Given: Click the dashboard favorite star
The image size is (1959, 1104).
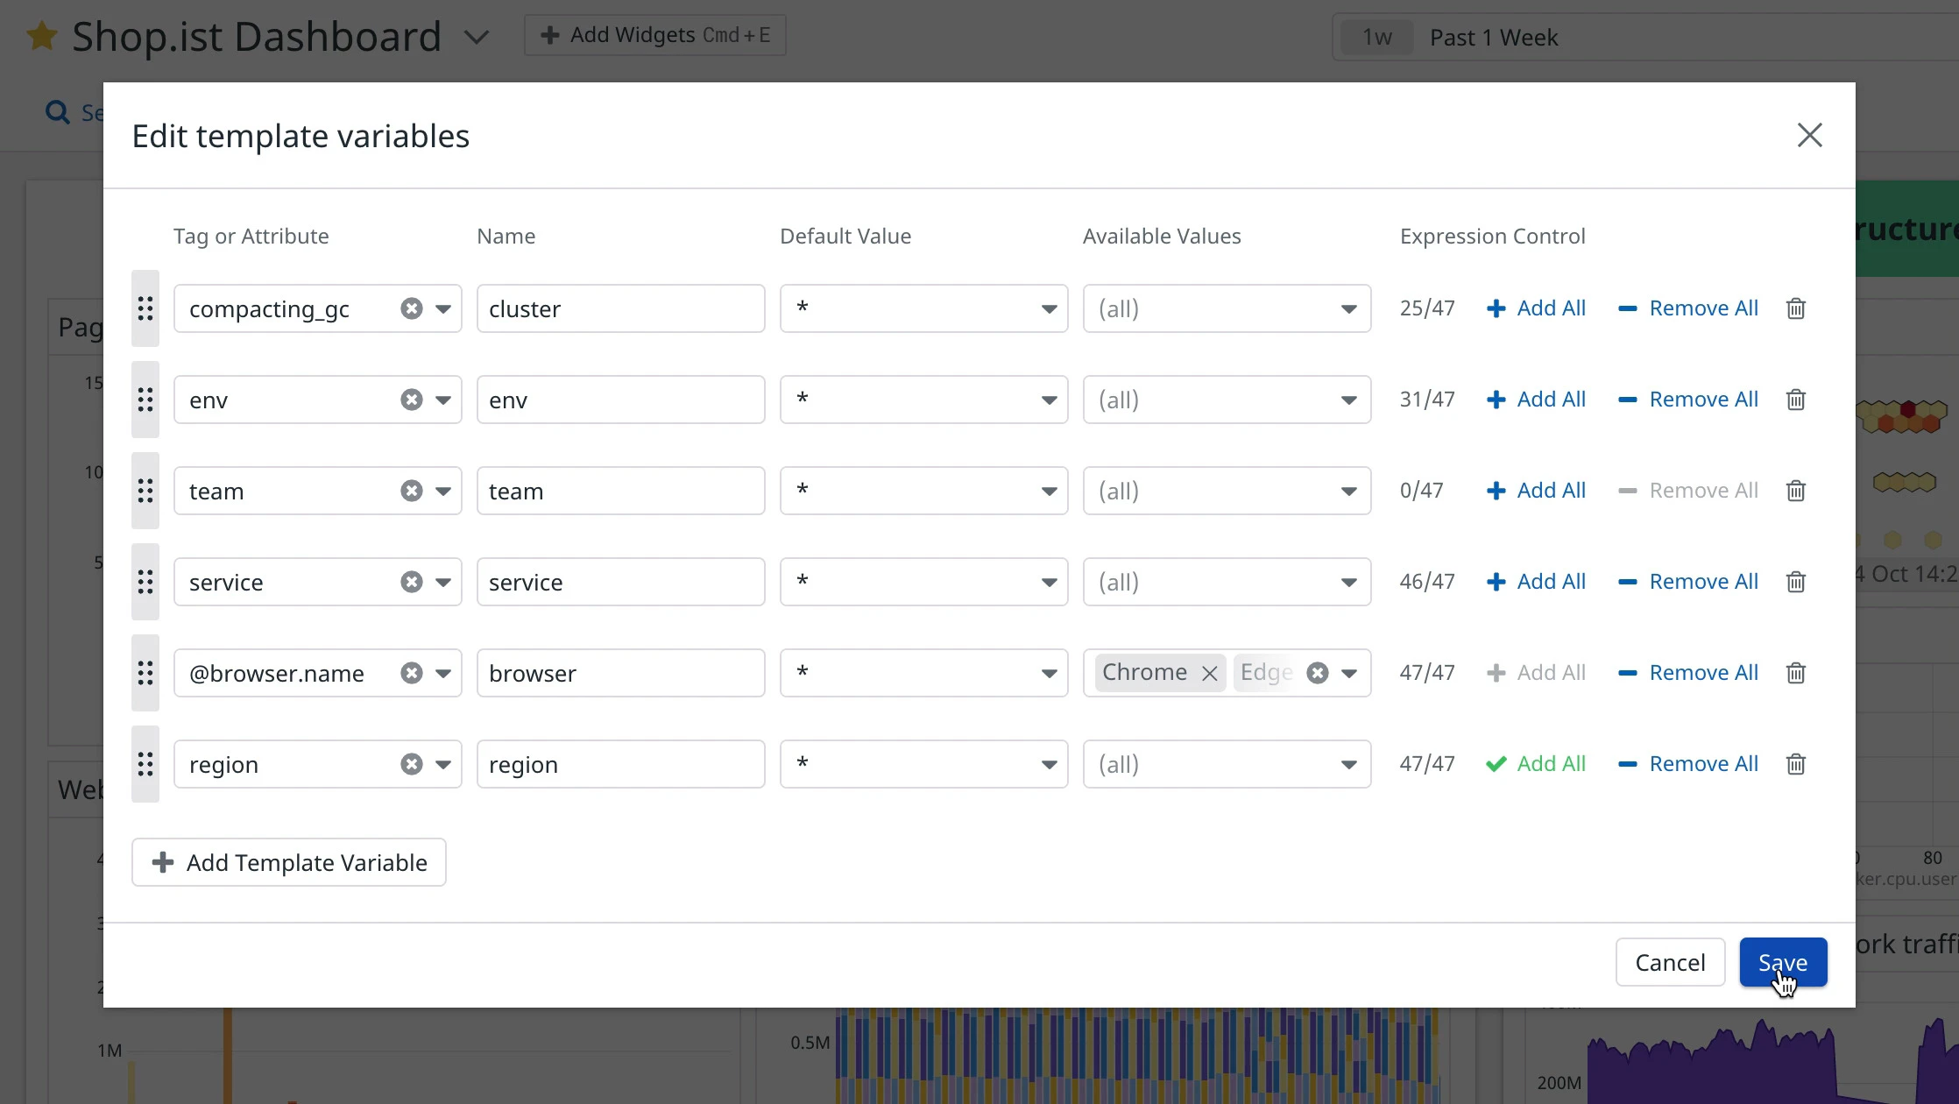Looking at the screenshot, I should tap(41, 37).
